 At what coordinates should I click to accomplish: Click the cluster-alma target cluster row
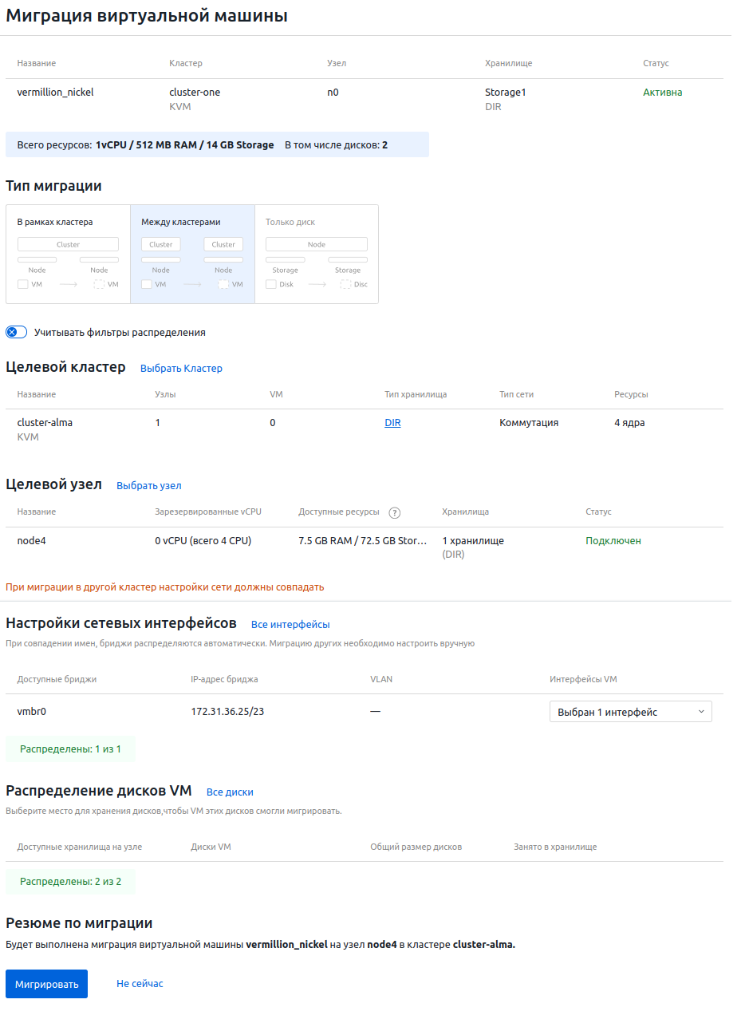click(x=365, y=429)
